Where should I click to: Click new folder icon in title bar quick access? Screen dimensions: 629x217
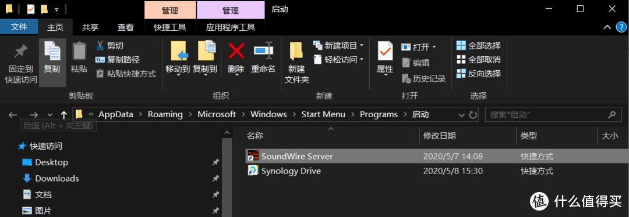[x=45, y=9]
